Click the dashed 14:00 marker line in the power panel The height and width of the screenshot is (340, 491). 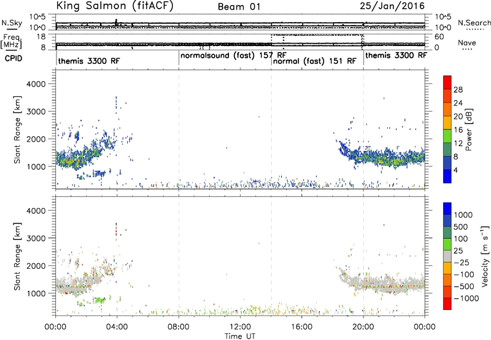[x=271, y=129]
